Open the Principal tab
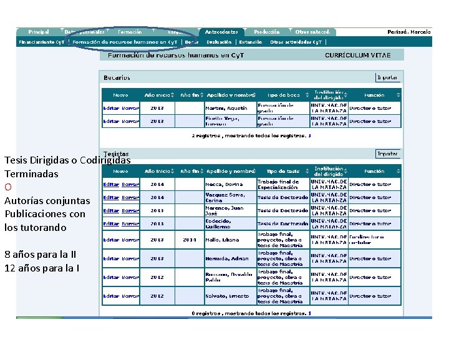This screenshot has height=337, width=449. point(39,32)
